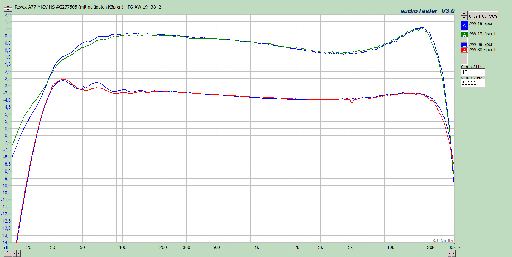Click the dB axis unit label
The width and height of the screenshot is (512, 257).
7,247
